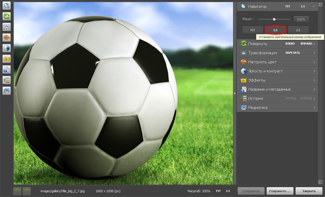Click ВЛЕВО to rotate left
Viewport: 325px width, 197px height.
(x=290, y=44)
